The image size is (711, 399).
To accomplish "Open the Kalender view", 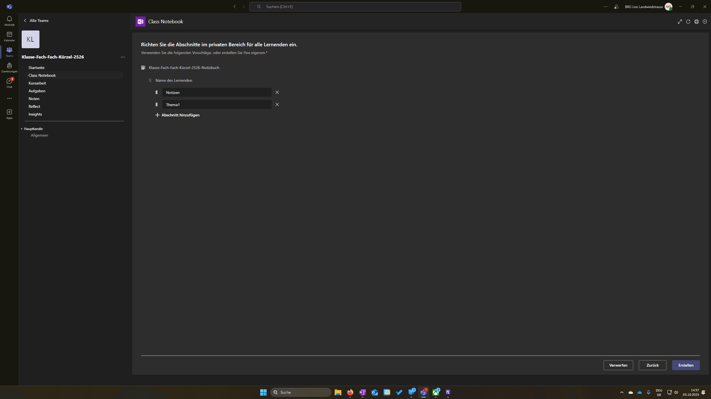I will click(9, 36).
